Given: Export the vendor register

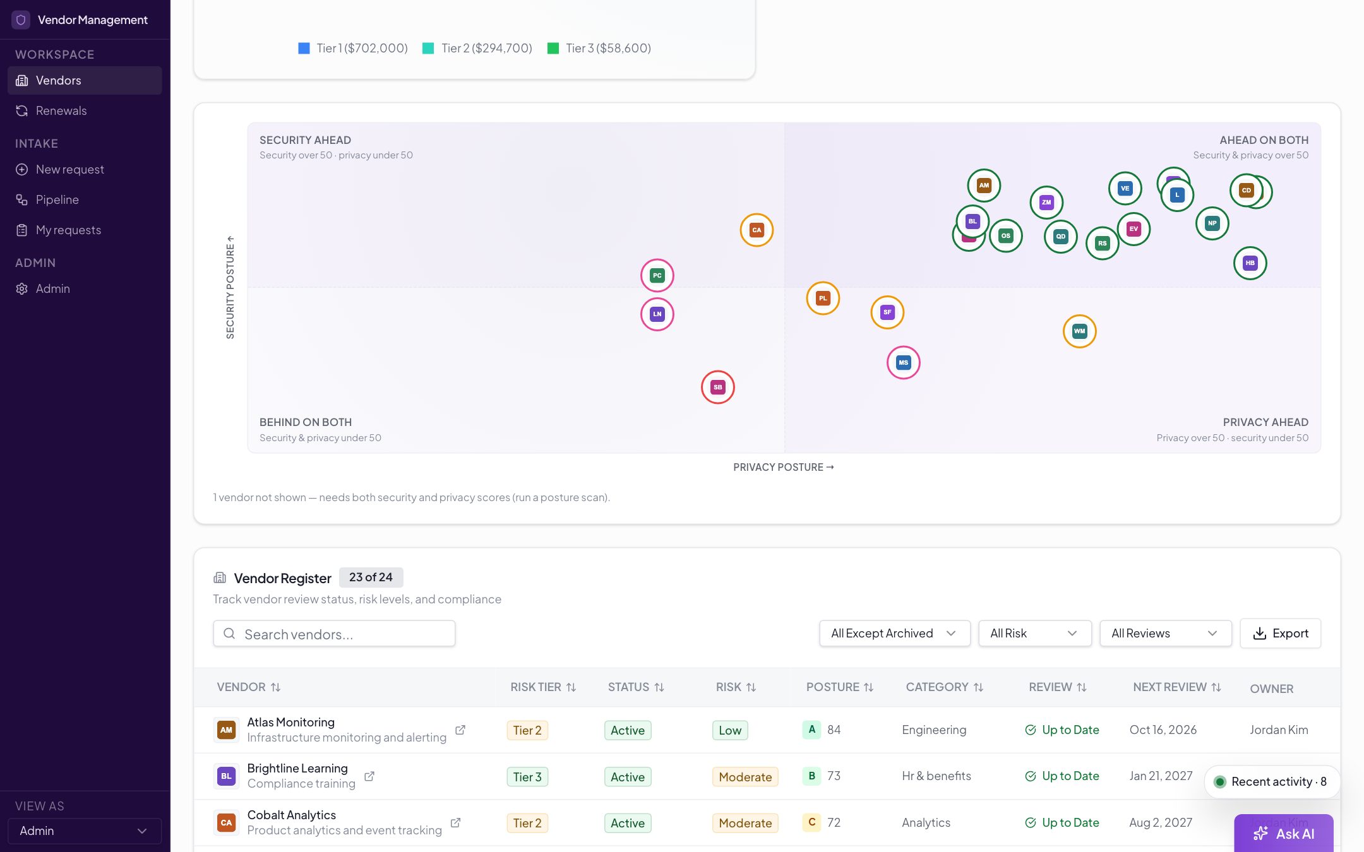Looking at the screenshot, I should tap(1281, 634).
